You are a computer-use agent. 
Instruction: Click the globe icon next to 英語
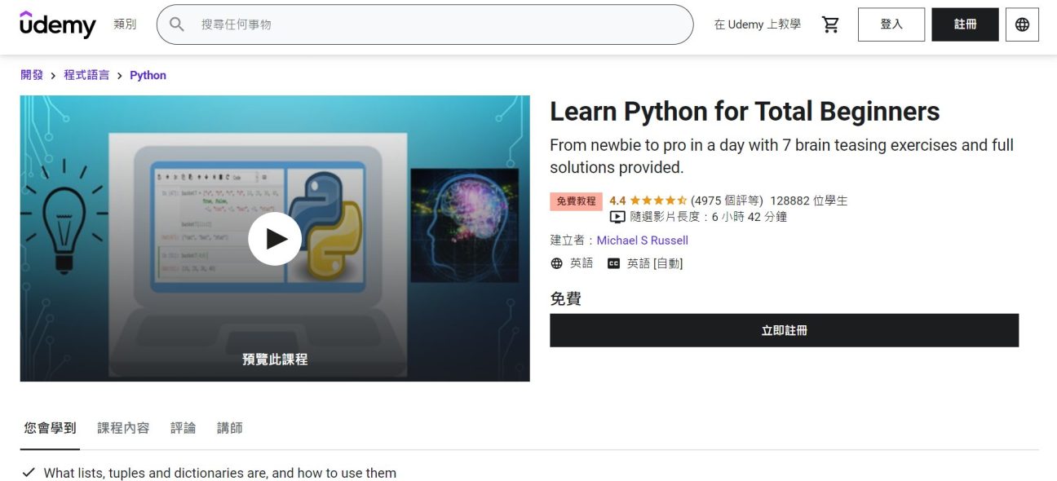pos(556,263)
